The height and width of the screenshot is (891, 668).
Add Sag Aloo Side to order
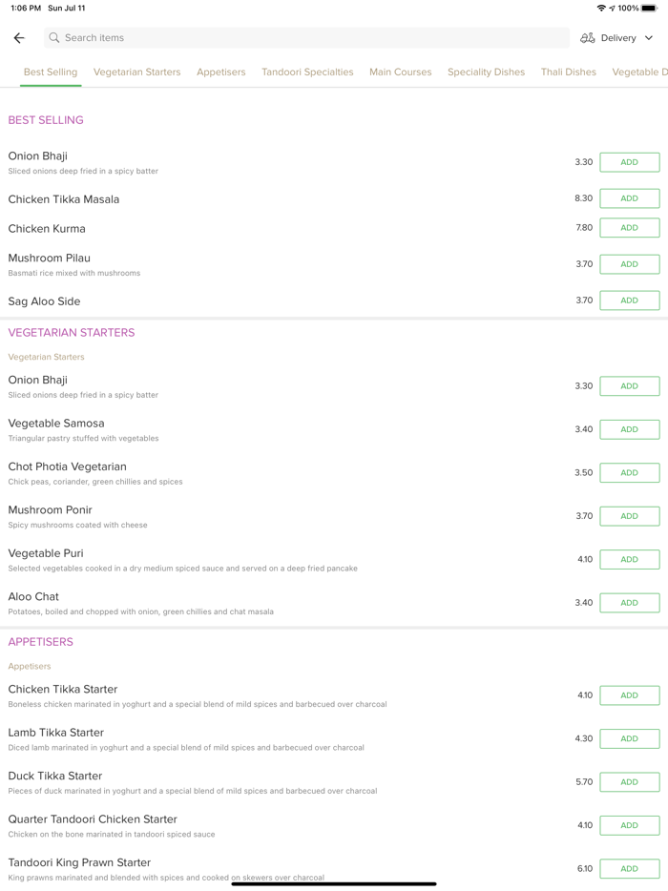[629, 300]
